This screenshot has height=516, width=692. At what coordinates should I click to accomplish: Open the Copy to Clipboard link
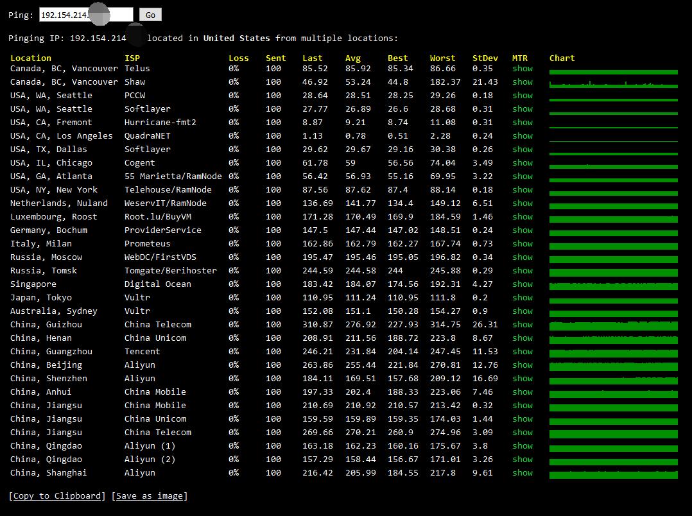(57, 495)
